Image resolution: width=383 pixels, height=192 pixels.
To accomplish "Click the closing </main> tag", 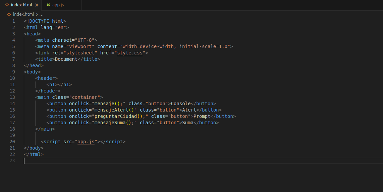I will pos(45,129).
